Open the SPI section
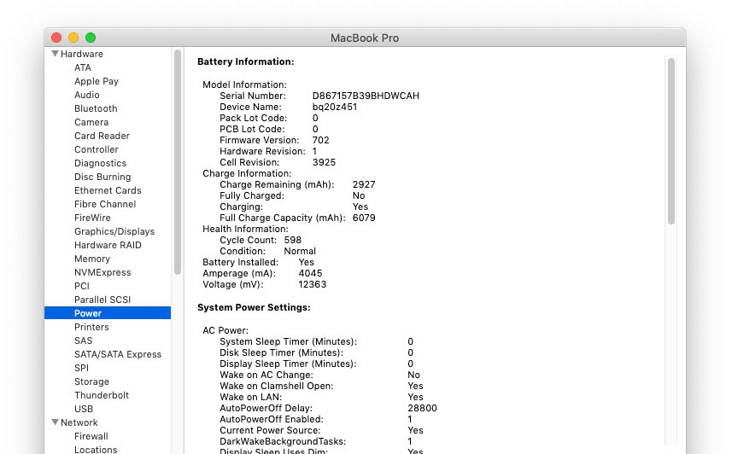The height and width of the screenshot is (454, 732). coord(81,368)
